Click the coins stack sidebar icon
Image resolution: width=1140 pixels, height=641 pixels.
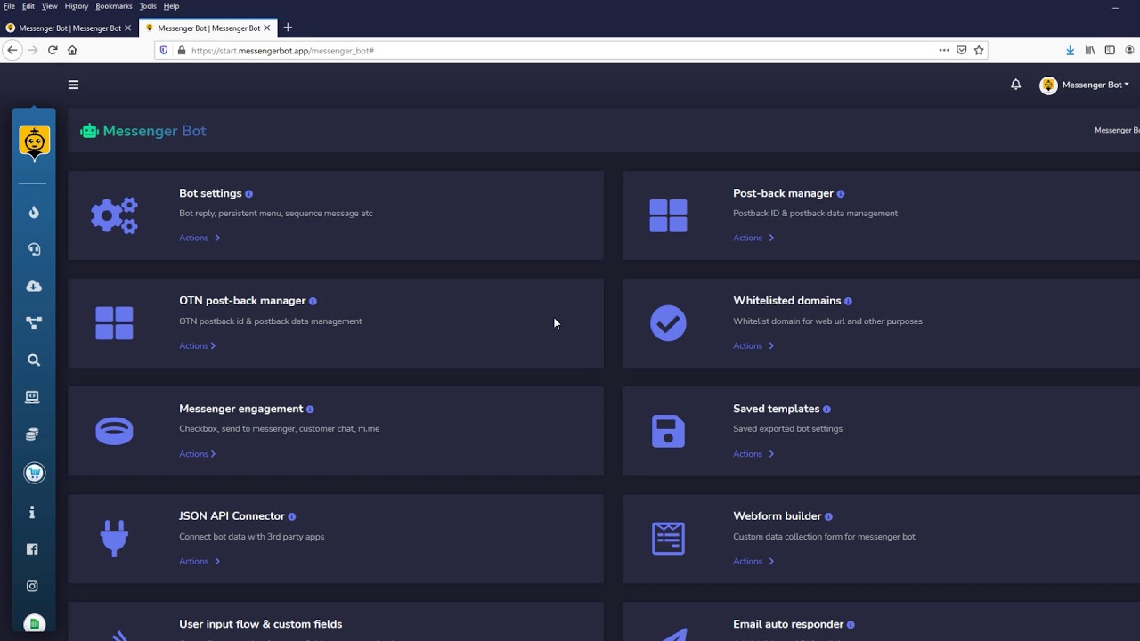[32, 434]
